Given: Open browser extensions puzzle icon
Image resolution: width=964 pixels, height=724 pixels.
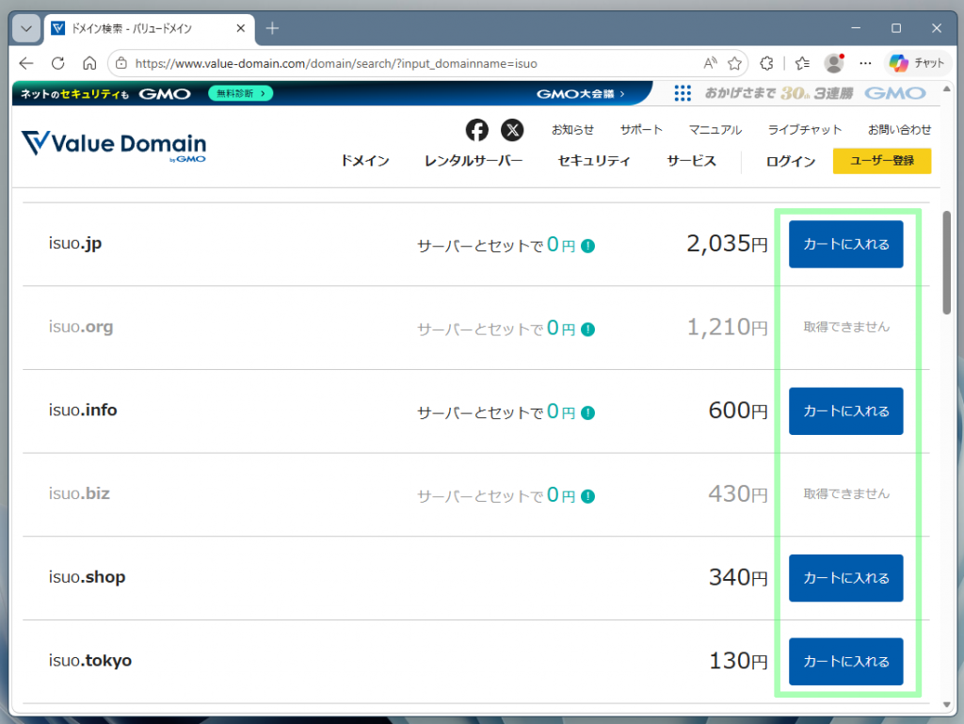Looking at the screenshot, I should coord(766,63).
